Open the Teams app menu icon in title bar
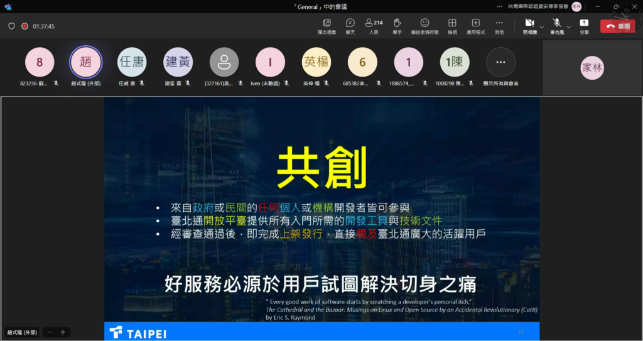The width and height of the screenshot is (643, 341). pyautogui.click(x=8, y=6)
